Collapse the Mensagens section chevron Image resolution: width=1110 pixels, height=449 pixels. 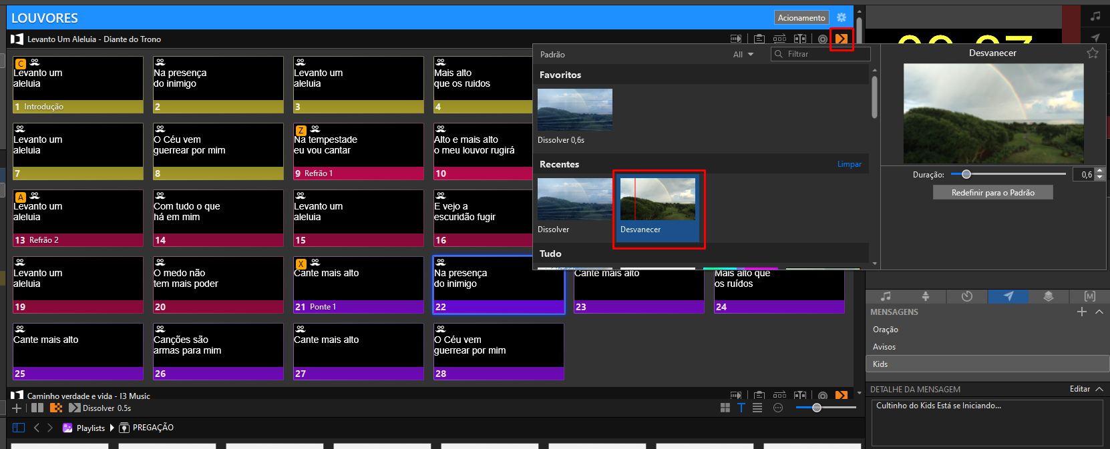[x=1099, y=312]
